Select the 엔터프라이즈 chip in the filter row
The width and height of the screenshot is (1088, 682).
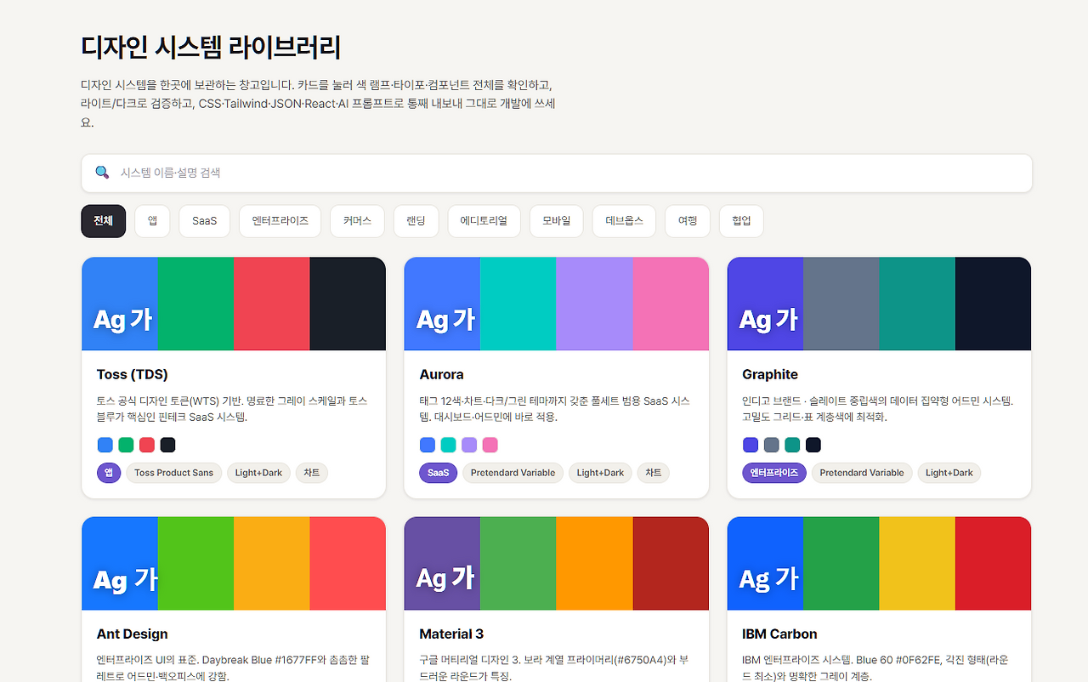[280, 221]
